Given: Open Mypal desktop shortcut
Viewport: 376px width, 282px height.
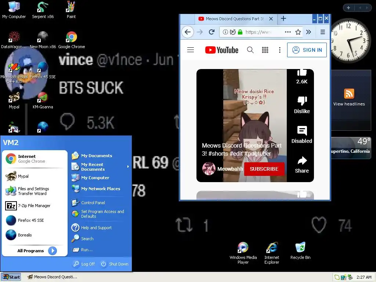Looking at the screenshot, I should coord(14,101).
